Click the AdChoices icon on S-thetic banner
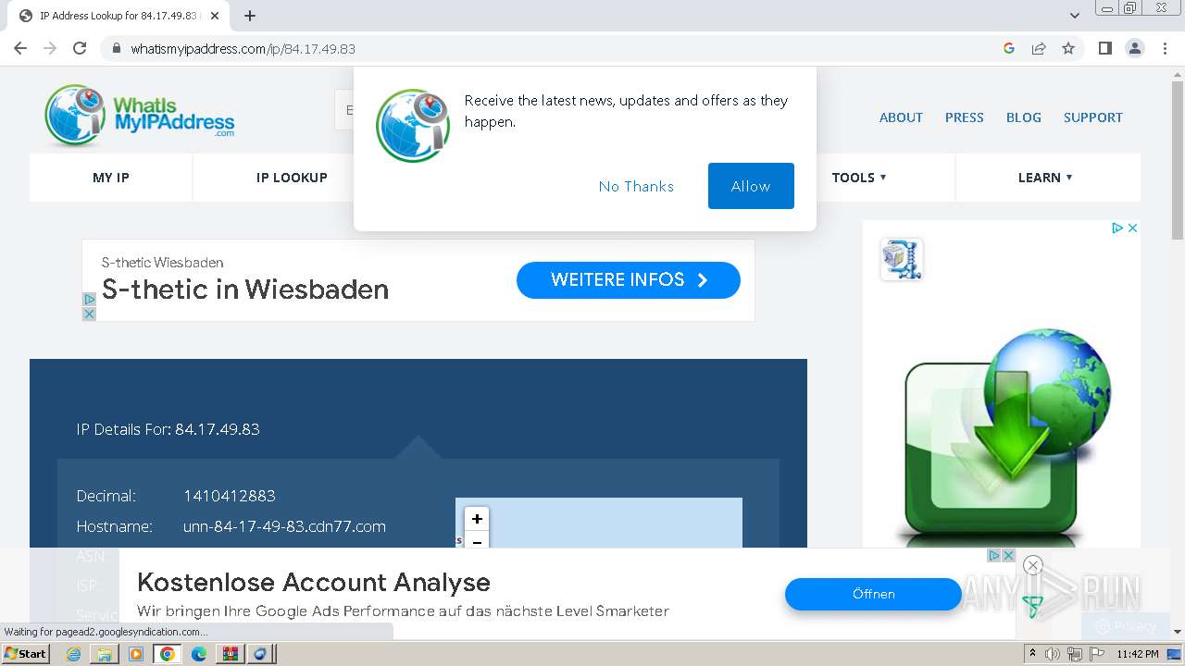The image size is (1185, 666). pos(89,300)
